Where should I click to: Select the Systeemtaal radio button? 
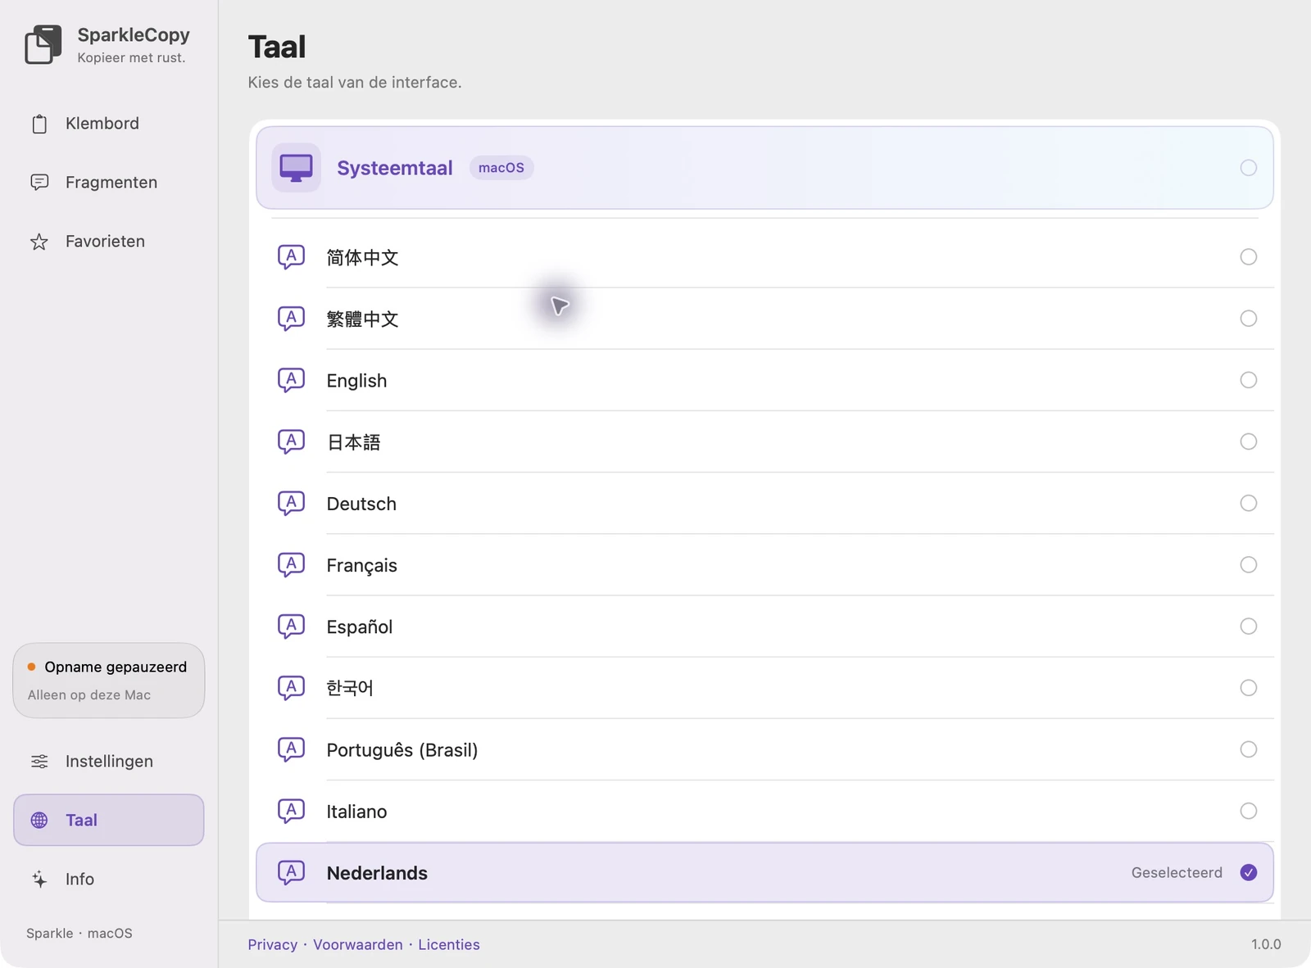click(x=1248, y=168)
